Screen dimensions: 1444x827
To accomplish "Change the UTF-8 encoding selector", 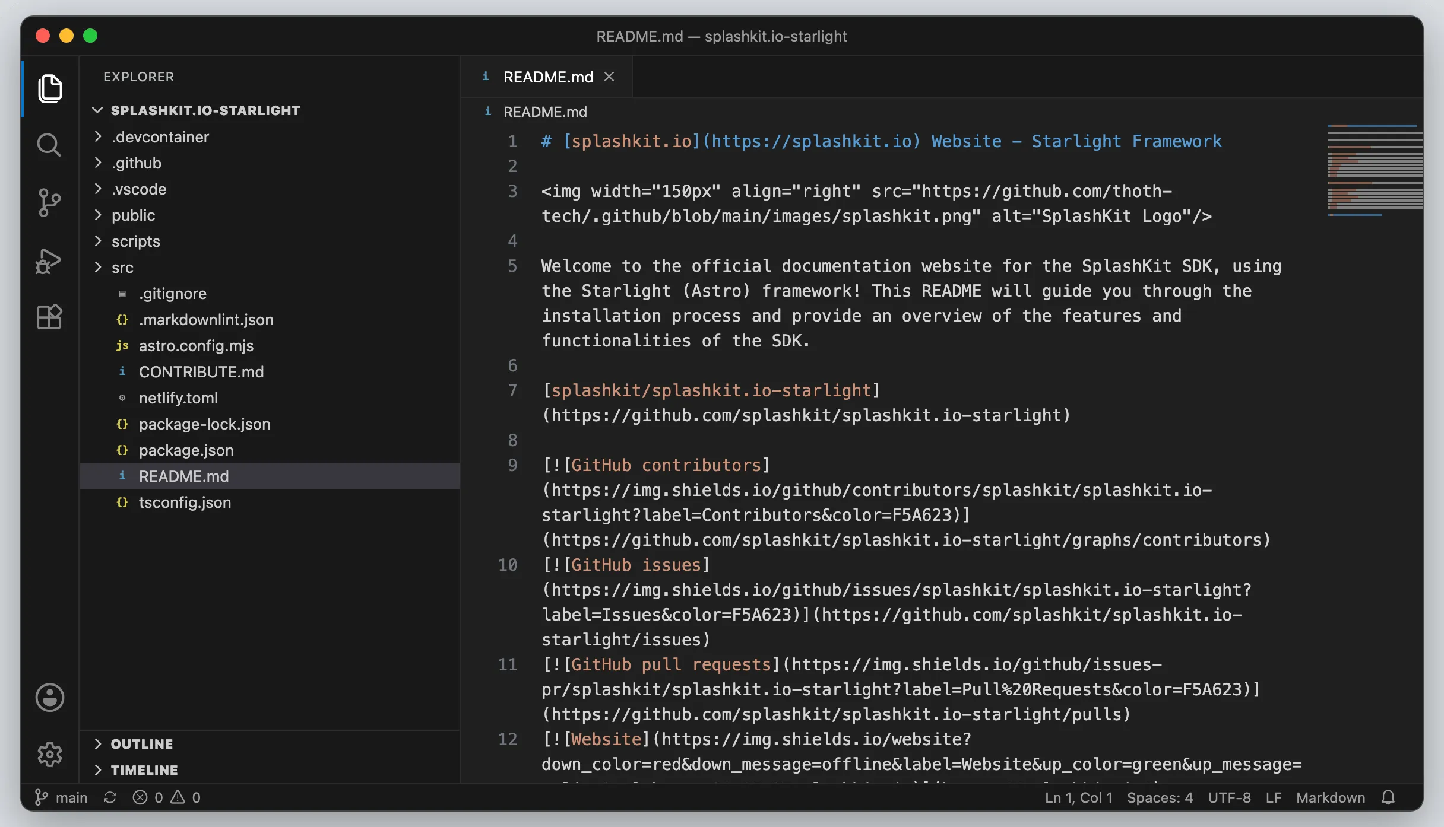I will pos(1229,797).
